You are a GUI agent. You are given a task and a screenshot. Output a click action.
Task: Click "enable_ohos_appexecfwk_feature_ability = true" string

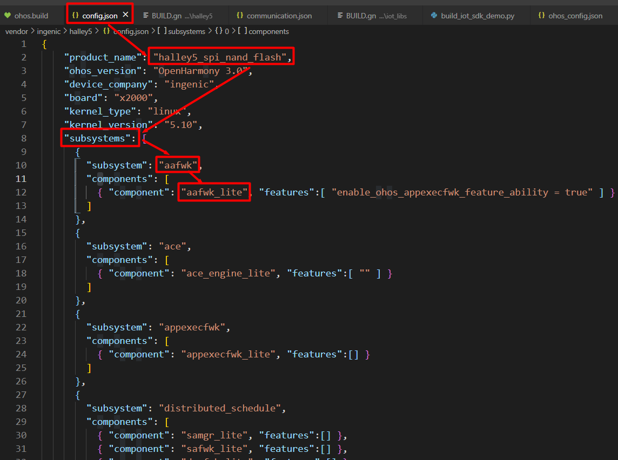462,192
